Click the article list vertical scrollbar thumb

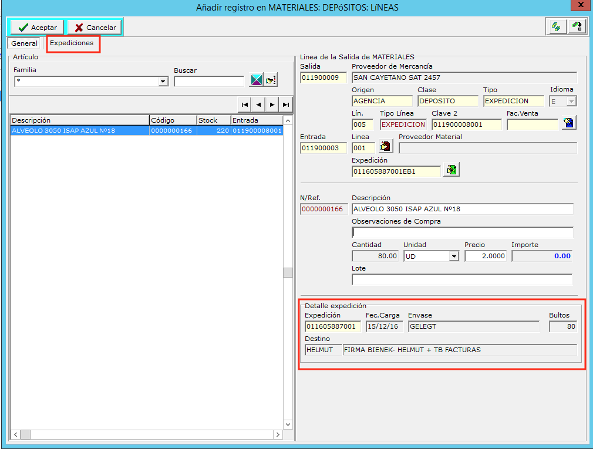pos(288,272)
